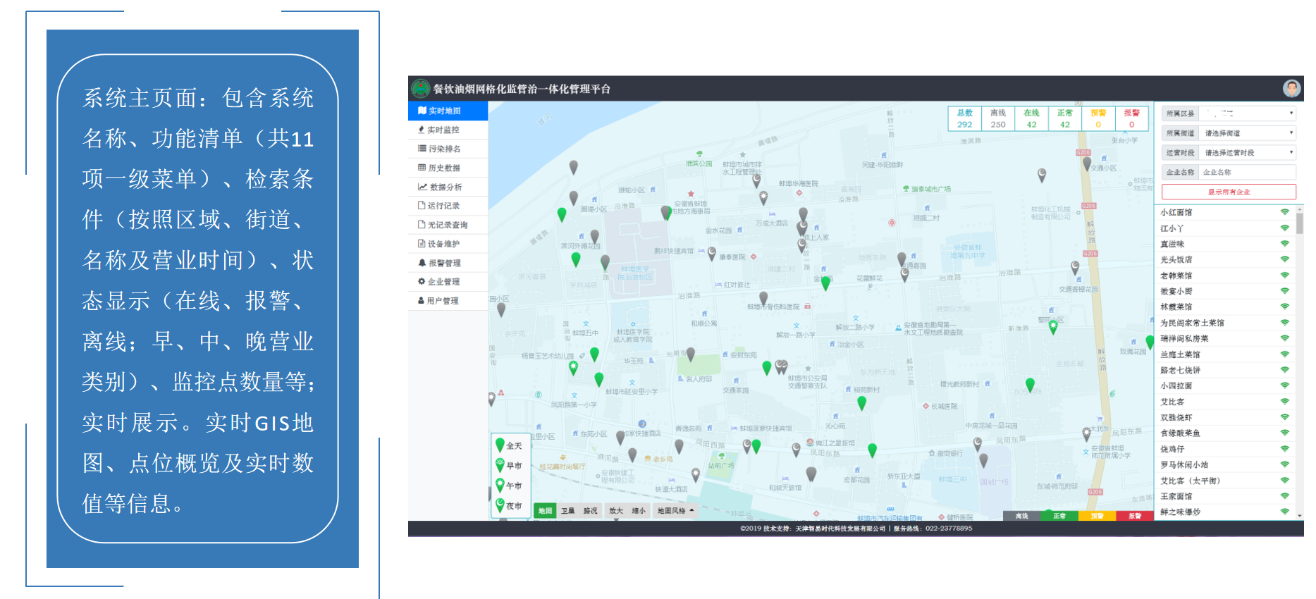
Task: Click the 企业名称 search input field
Action: coord(1247,172)
